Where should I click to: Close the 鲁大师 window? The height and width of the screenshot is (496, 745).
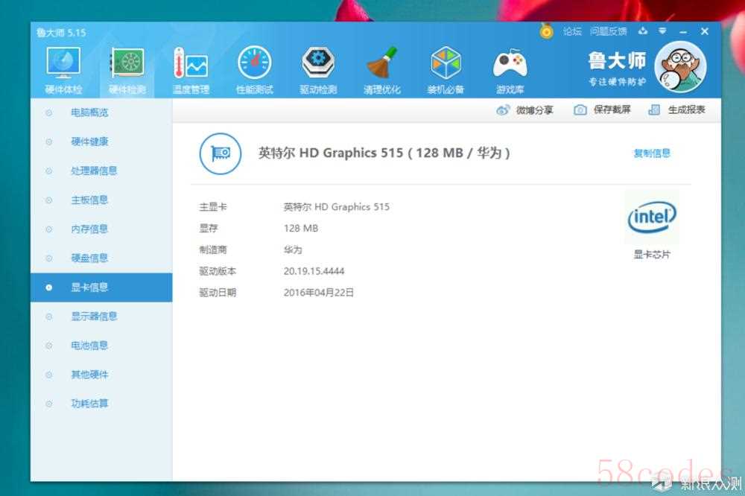(705, 31)
